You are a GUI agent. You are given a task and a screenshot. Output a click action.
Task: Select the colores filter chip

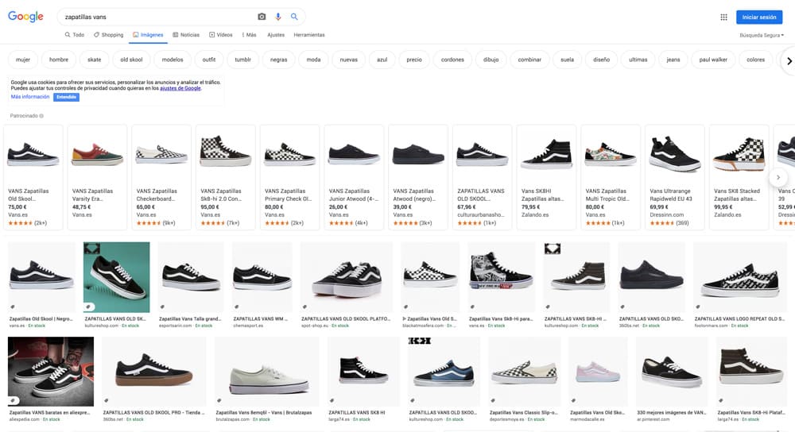(x=755, y=60)
